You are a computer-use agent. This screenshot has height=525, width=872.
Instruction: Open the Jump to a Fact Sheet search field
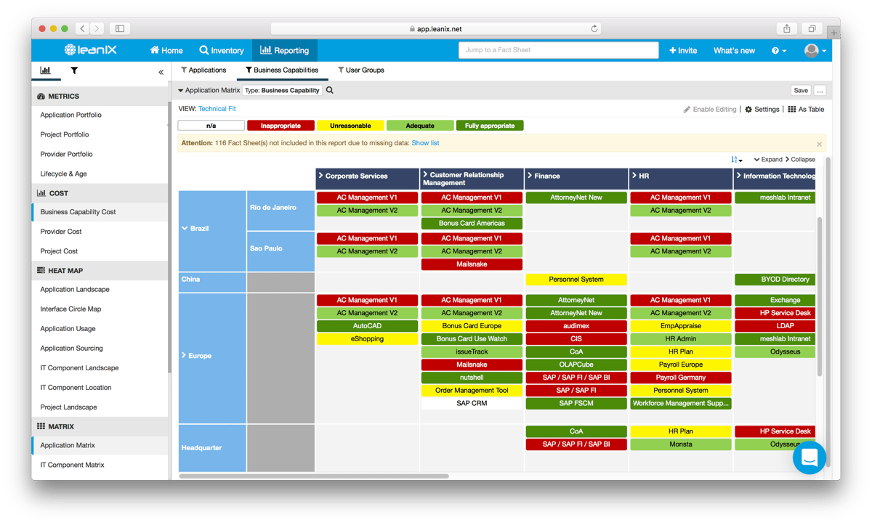[x=557, y=50]
